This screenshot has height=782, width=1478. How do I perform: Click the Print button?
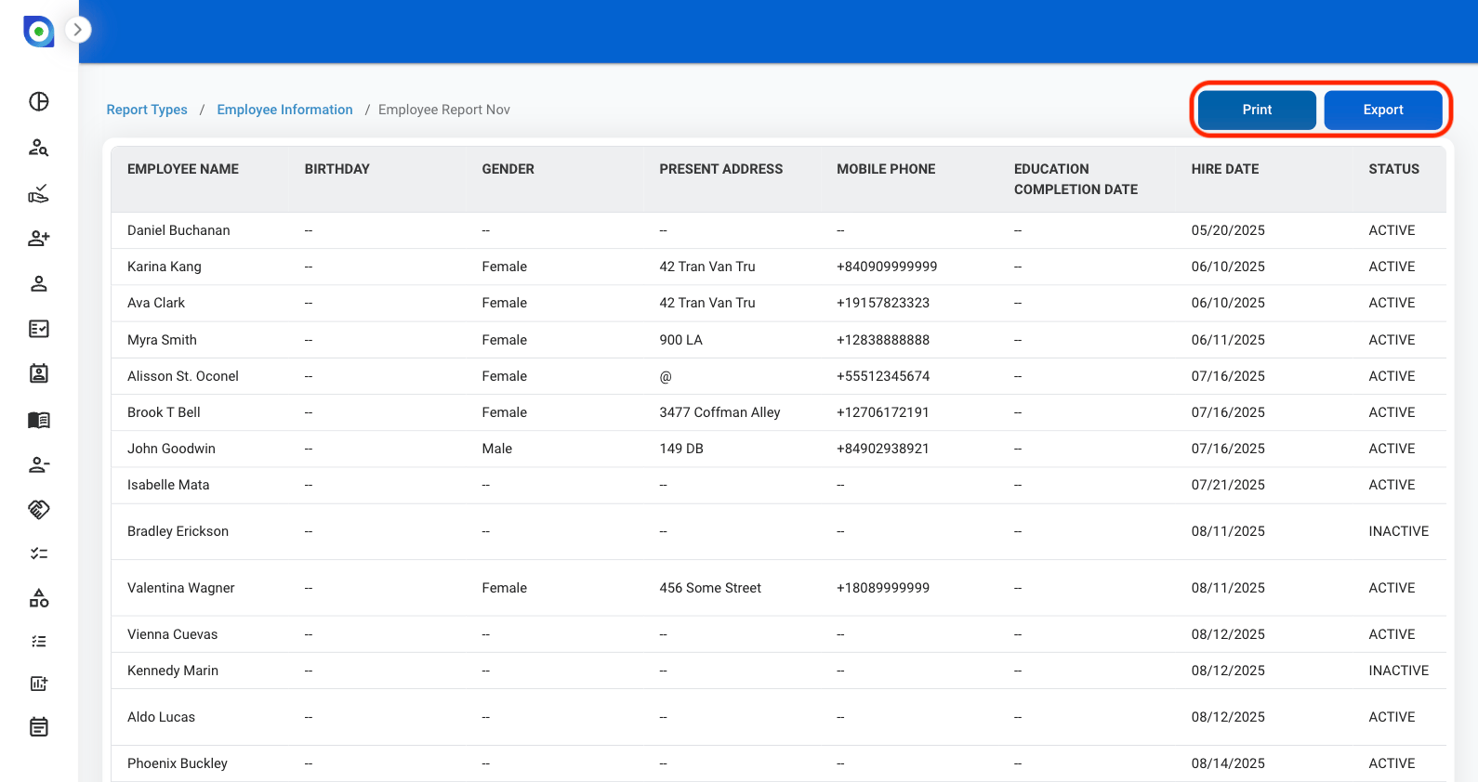tap(1257, 110)
